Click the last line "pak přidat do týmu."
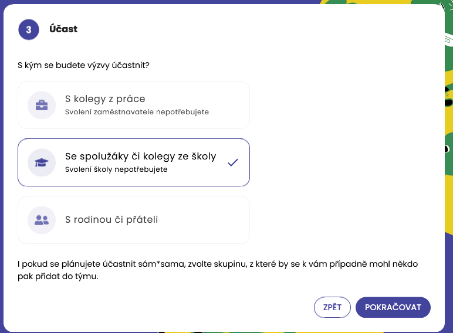The width and height of the screenshot is (453, 333). pyautogui.click(x=58, y=277)
